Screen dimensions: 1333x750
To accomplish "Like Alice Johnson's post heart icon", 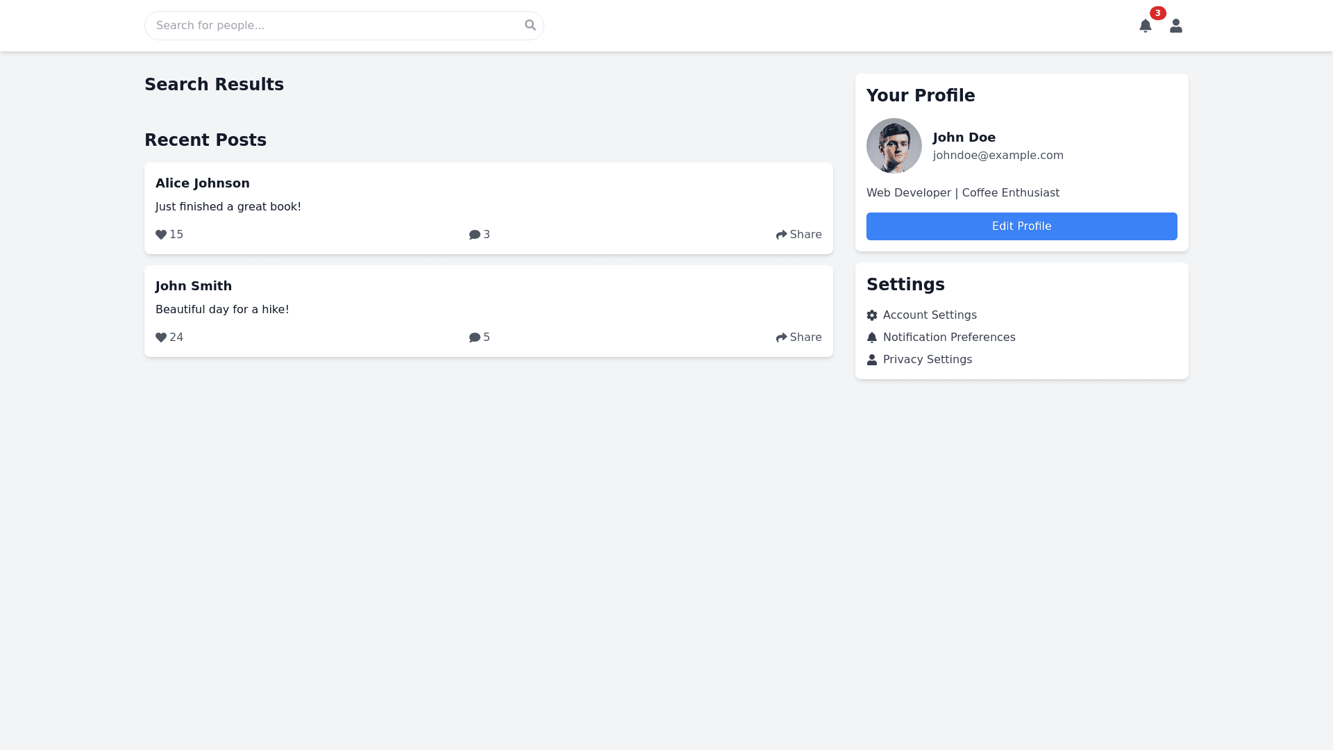I will point(161,235).
